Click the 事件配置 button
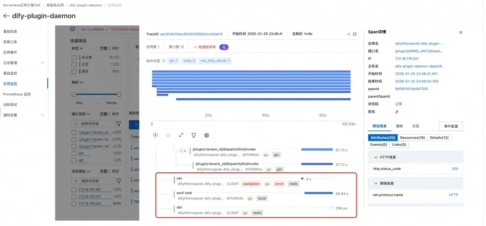 point(451,126)
